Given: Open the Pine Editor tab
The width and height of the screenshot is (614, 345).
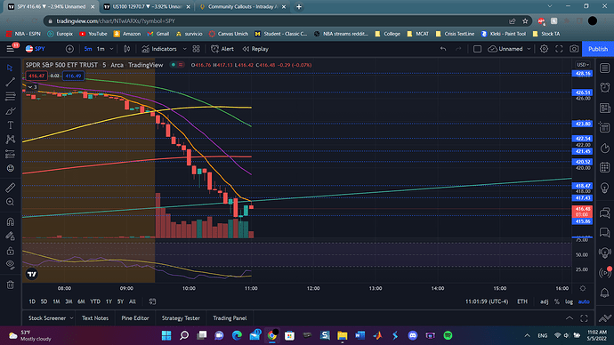Looking at the screenshot, I should [135, 318].
